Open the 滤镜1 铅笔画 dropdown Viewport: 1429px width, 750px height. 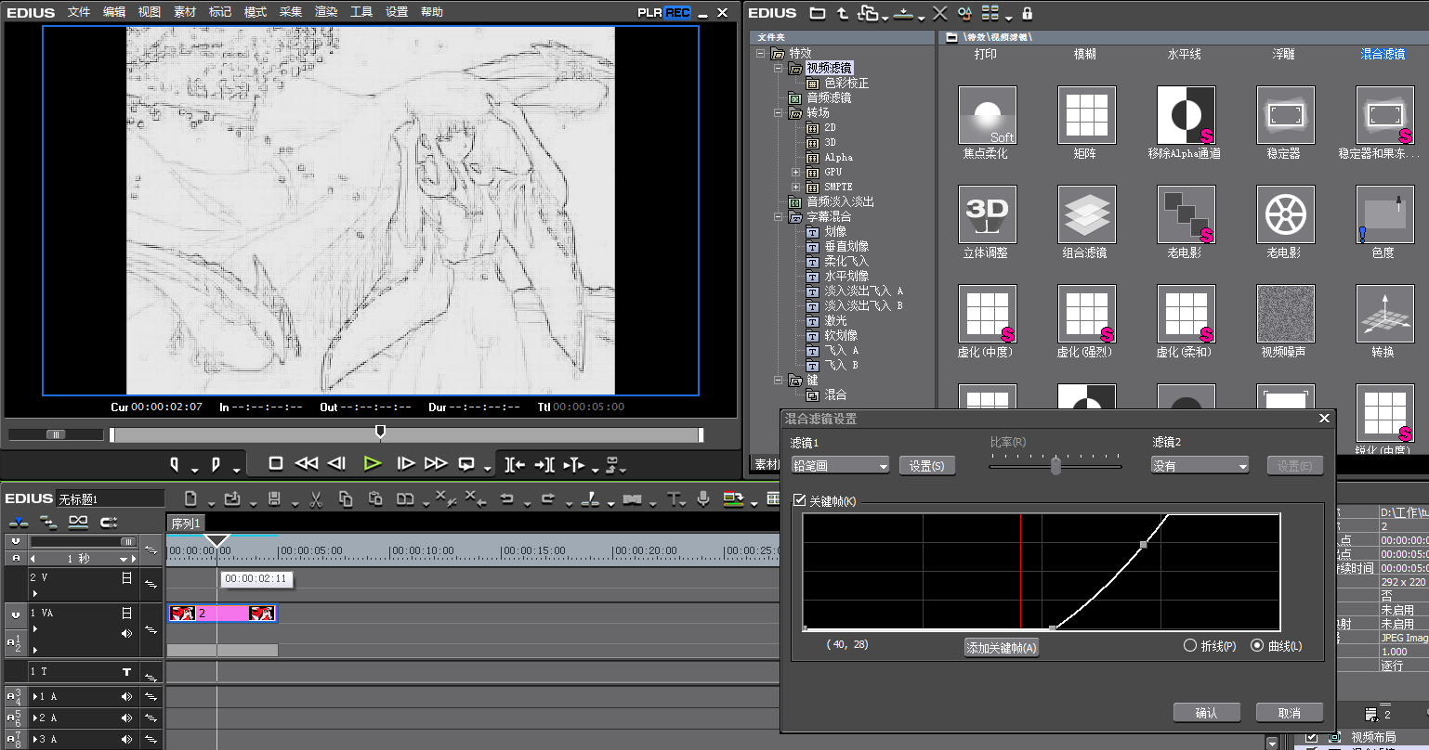[840, 466]
